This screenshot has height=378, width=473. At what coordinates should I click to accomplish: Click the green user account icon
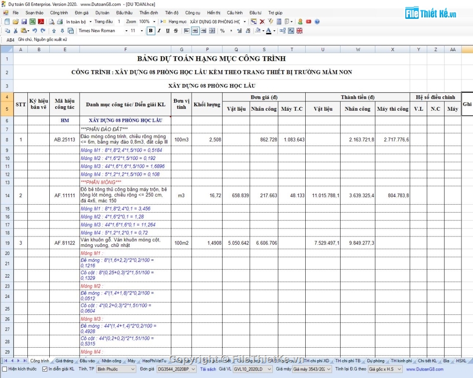tap(300, 22)
